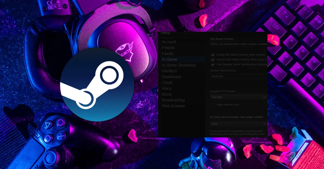
Task: Open the Cloud settings page
Action: coord(167,83)
